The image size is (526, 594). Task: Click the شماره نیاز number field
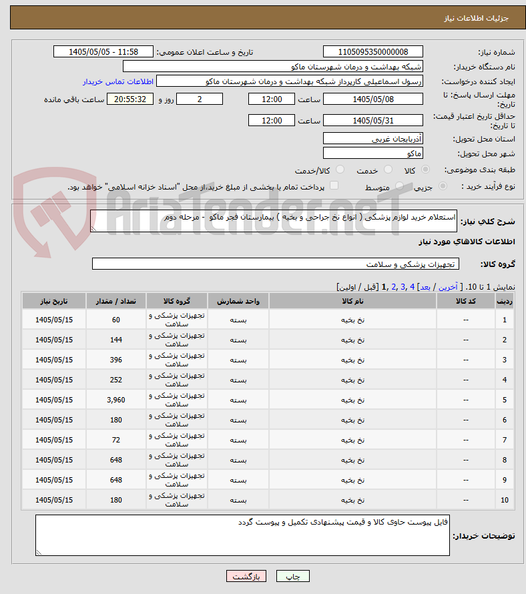[373, 51]
